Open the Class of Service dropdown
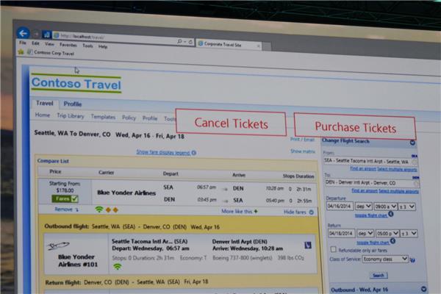 (384, 259)
